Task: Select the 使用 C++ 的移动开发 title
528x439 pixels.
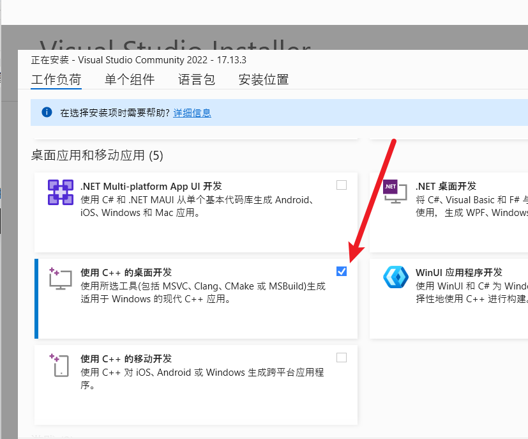Action: click(x=126, y=359)
